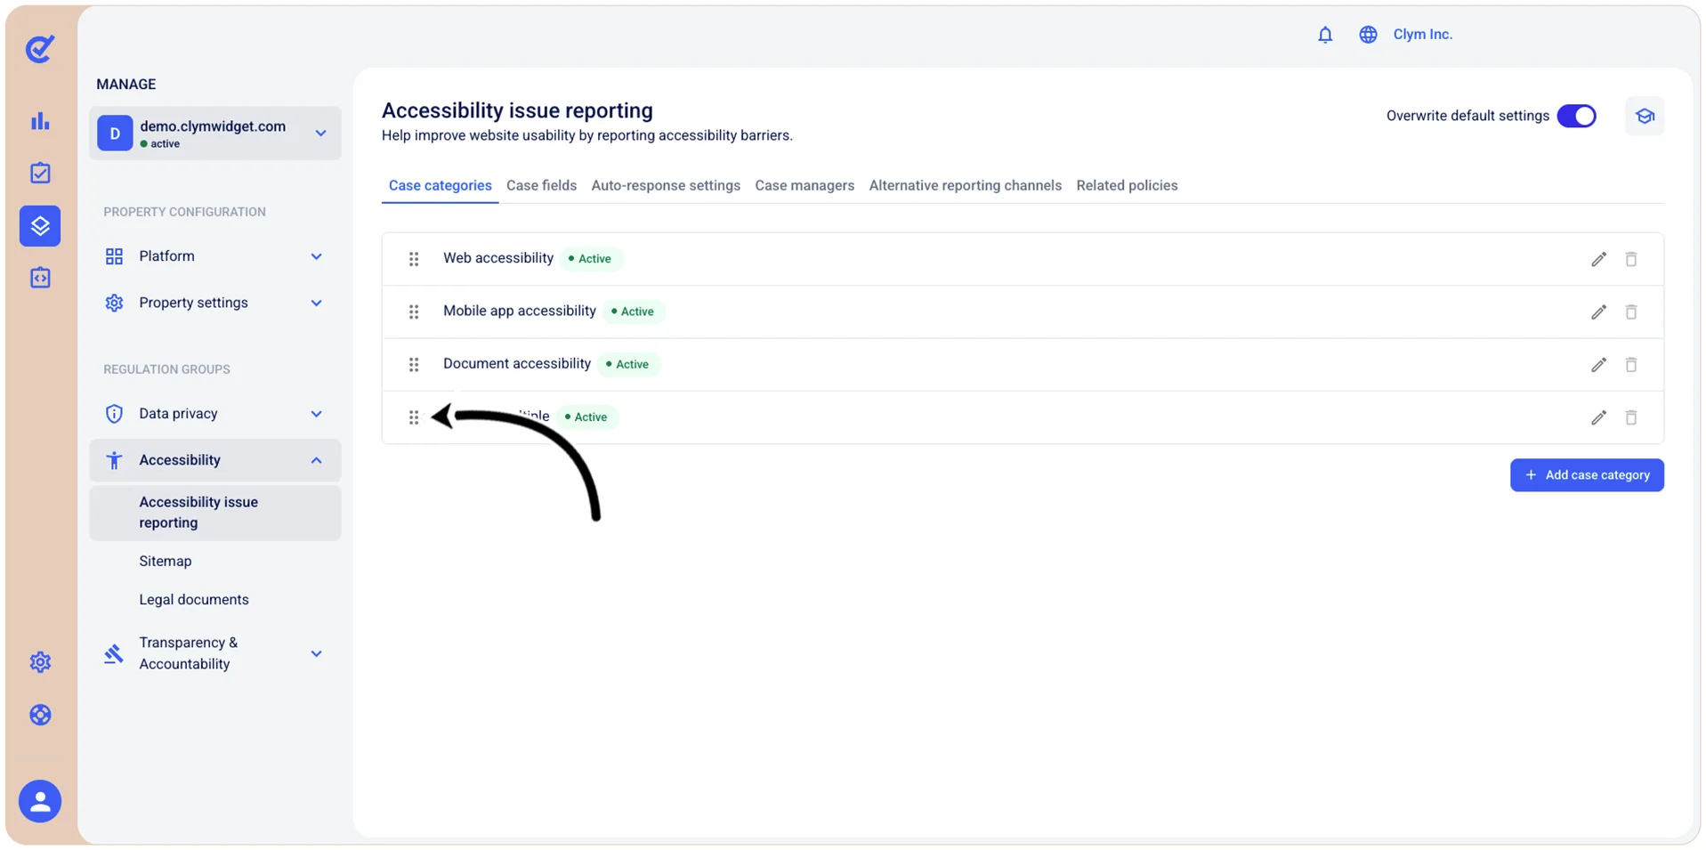Open the checklist tasks sidebar icon
1706x850 pixels.
tap(40, 173)
